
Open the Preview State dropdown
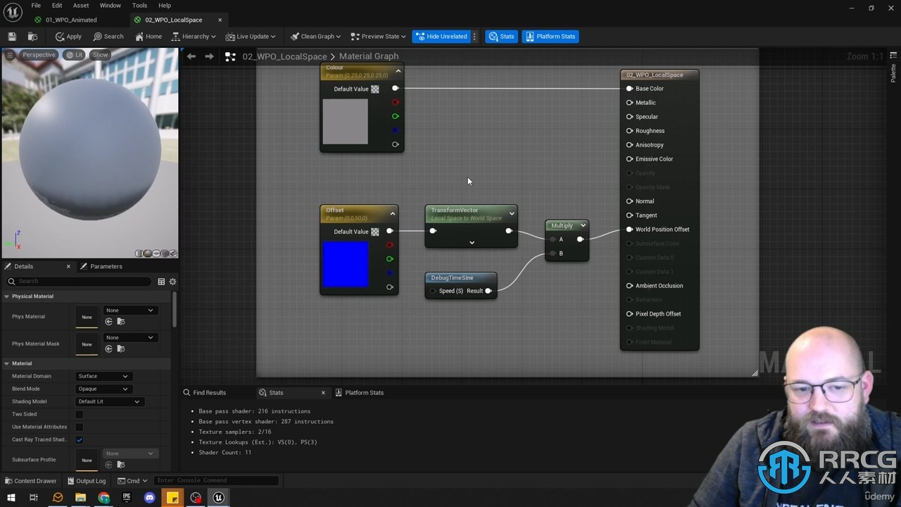(x=378, y=37)
